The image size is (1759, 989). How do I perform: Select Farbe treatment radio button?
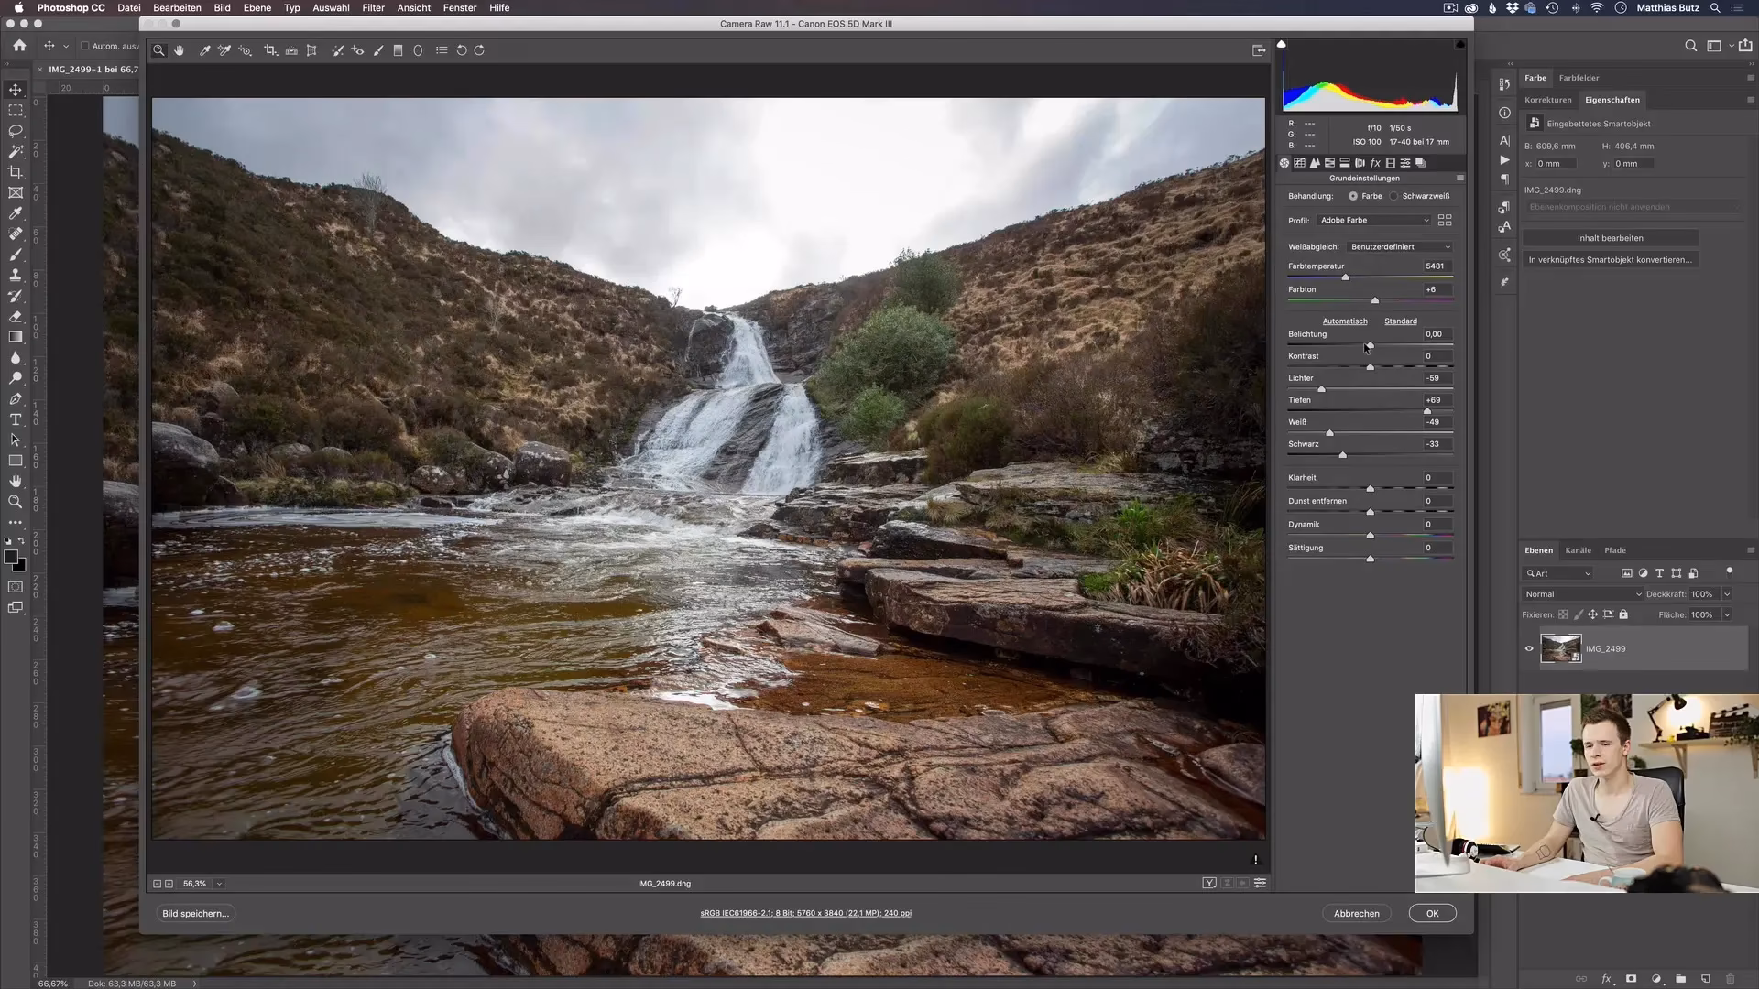1353,196
